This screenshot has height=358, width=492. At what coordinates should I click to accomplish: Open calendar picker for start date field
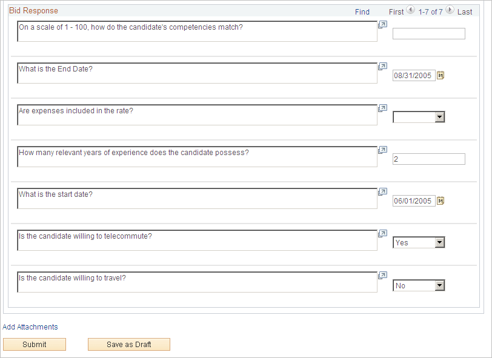point(440,201)
